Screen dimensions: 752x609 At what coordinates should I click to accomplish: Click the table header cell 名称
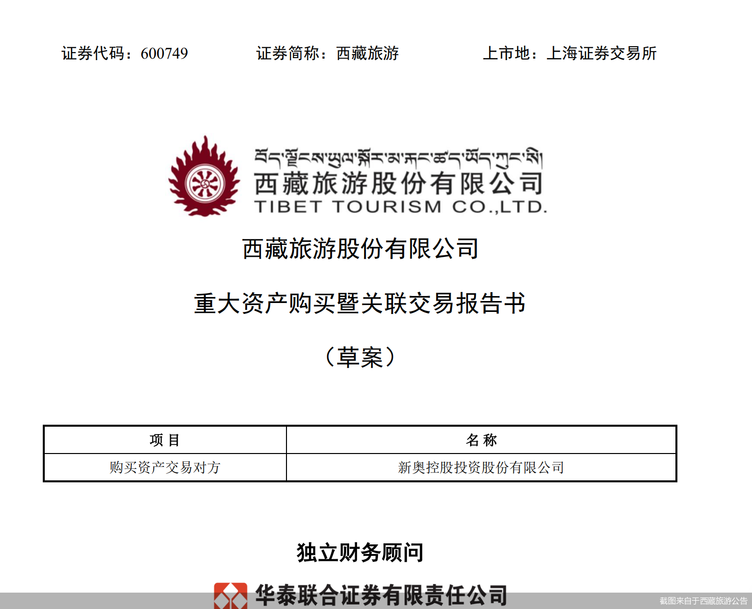point(481,440)
